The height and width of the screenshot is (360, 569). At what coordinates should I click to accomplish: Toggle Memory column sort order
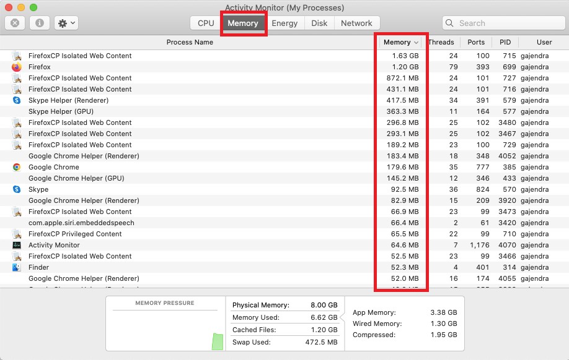pyautogui.click(x=397, y=42)
